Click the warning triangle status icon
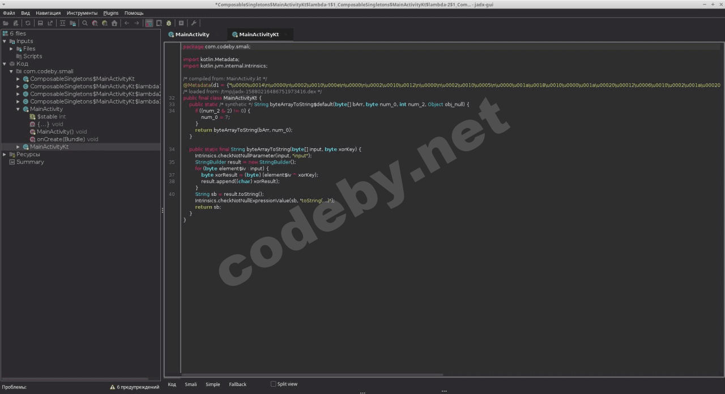Image resolution: width=725 pixels, height=394 pixels. click(113, 387)
